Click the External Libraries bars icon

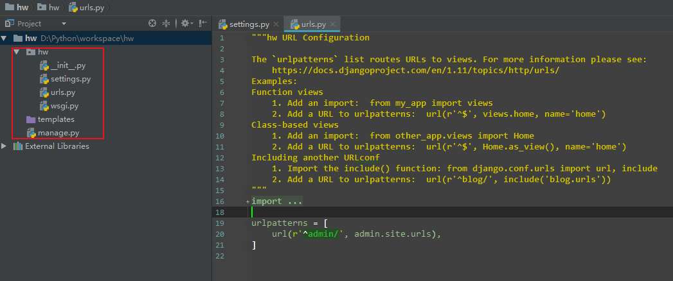(17, 146)
